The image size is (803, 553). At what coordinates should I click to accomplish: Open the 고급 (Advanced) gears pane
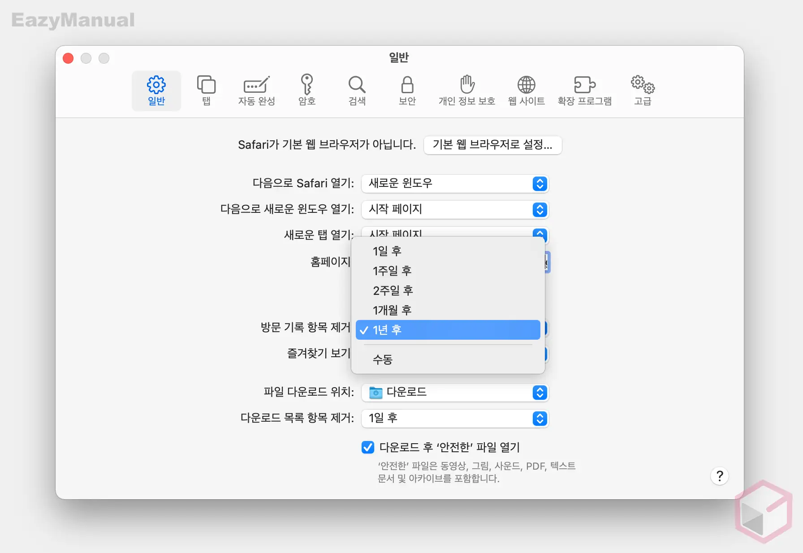click(643, 91)
